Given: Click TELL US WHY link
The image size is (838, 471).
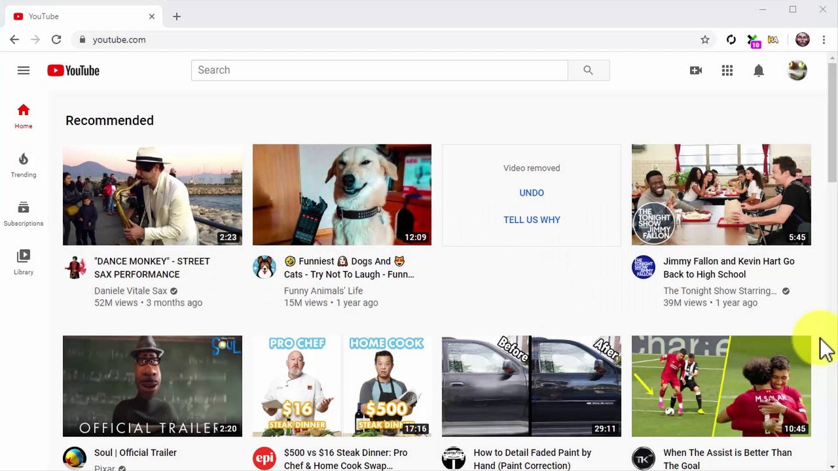Looking at the screenshot, I should (532, 220).
